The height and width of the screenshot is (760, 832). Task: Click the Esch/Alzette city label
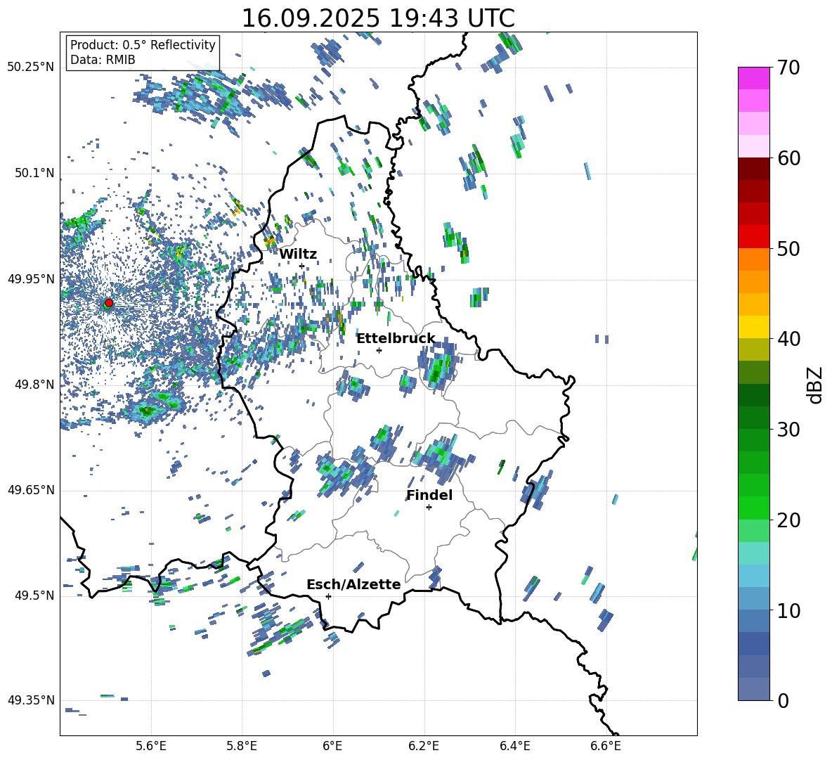[353, 585]
